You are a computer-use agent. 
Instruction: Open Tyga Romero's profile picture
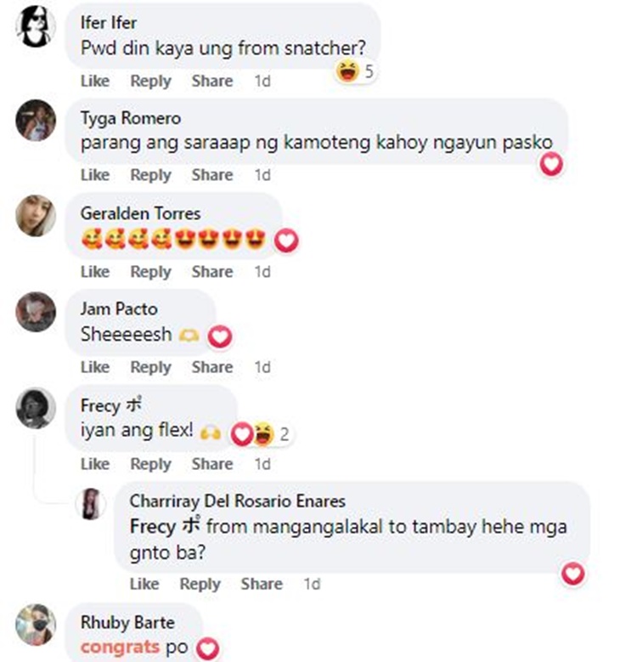36,121
